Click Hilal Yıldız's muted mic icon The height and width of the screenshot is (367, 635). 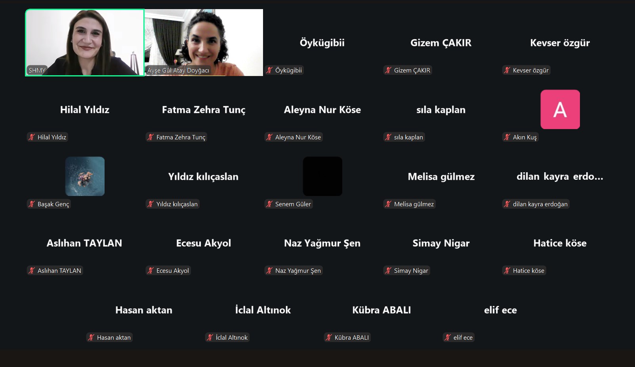[x=32, y=137]
